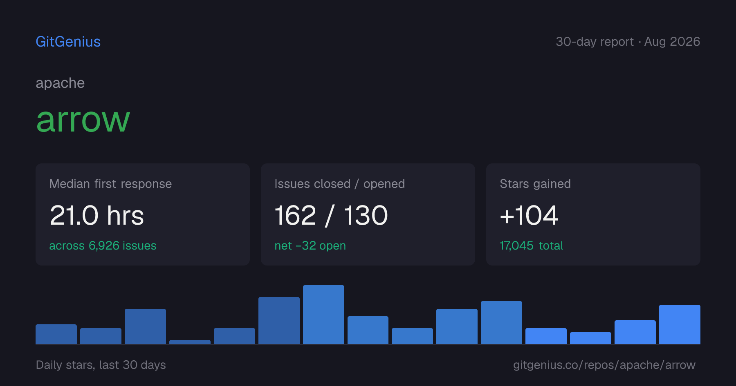This screenshot has height=386, width=736.
Task: Click the apache owner label above the title
Action: pyautogui.click(x=60, y=83)
